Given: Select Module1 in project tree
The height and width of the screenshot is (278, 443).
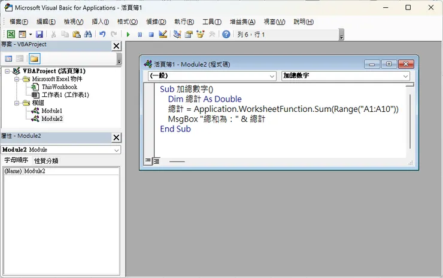Looking at the screenshot, I should [x=51, y=111].
